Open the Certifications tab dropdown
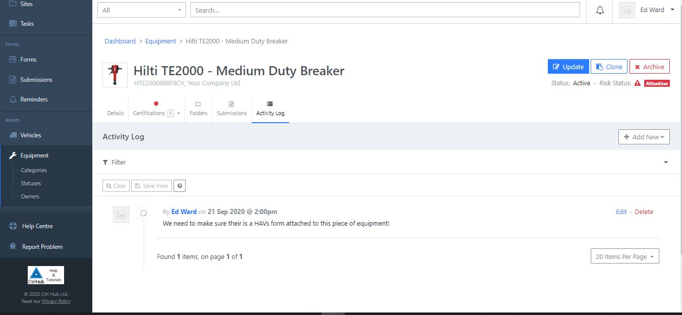The height and width of the screenshot is (315, 682). tap(156, 109)
